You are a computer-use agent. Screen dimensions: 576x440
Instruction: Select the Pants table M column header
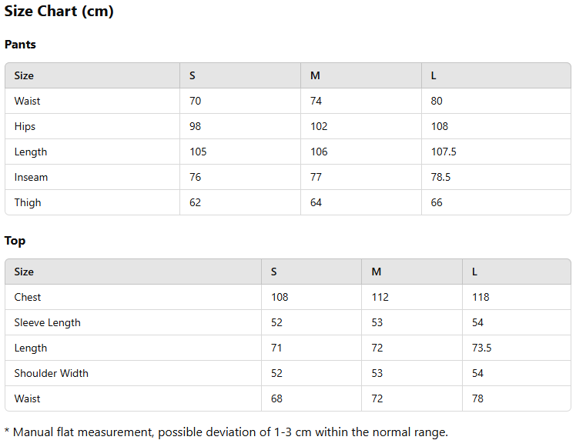315,75
